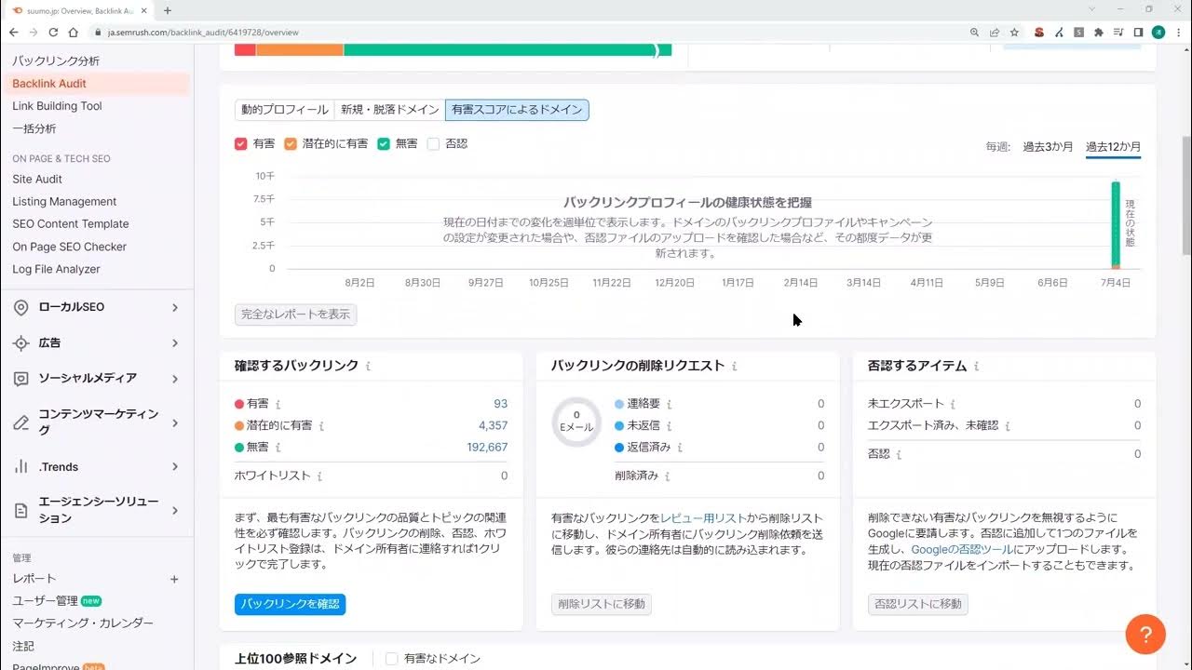Open the browser home page icon
This screenshot has height=670, width=1192.
pyautogui.click(x=73, y=32)
